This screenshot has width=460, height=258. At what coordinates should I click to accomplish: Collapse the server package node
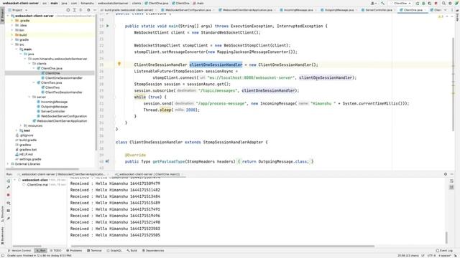tap(29, 97)
